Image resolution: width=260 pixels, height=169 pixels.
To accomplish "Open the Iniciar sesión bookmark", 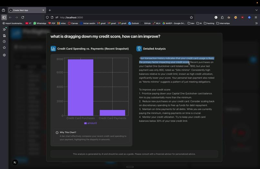I will [x=87, y=24].
